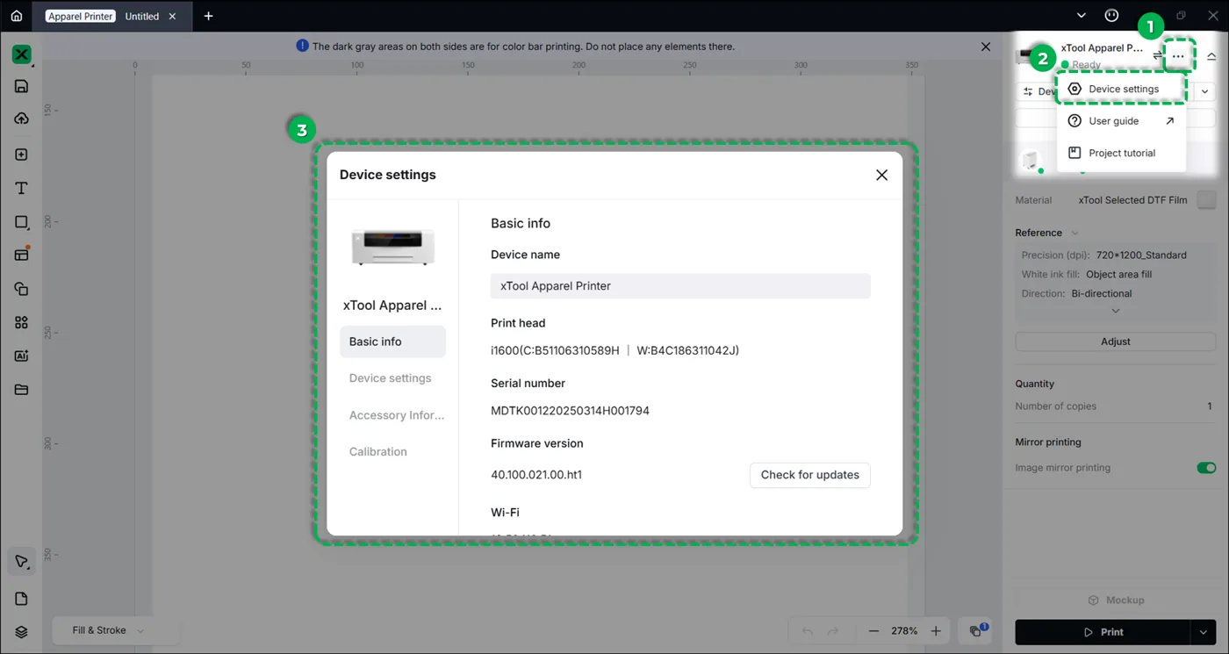Click the Save icon in left sidebar

tap(22, 86)
